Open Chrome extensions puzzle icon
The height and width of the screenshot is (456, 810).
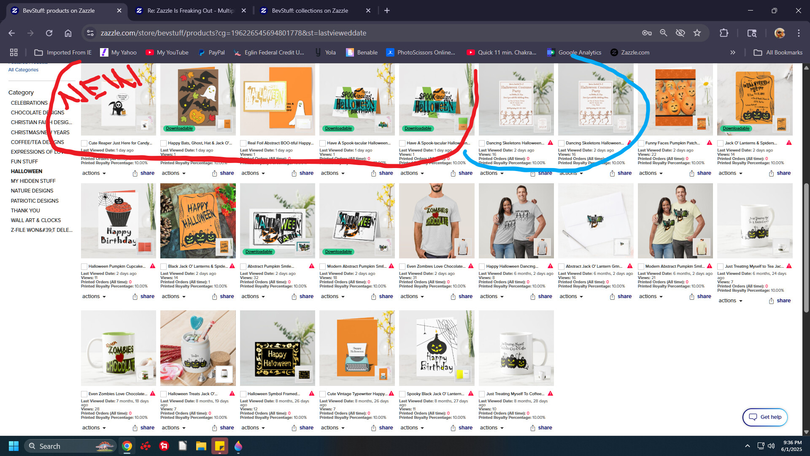click(x=724, y=33)
